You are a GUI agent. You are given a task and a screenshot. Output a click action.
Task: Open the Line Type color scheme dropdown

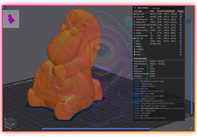click(162, 8)
